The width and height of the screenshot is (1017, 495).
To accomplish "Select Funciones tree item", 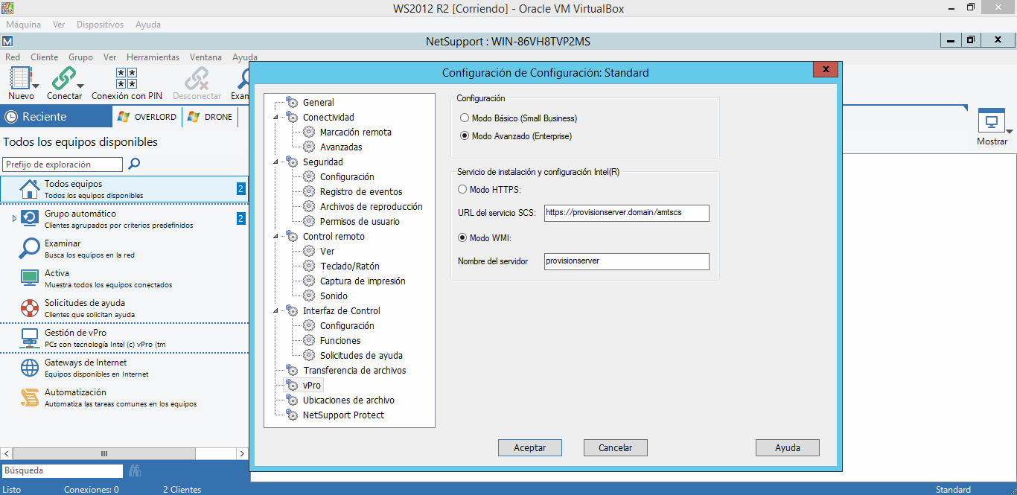I will 340,341.
